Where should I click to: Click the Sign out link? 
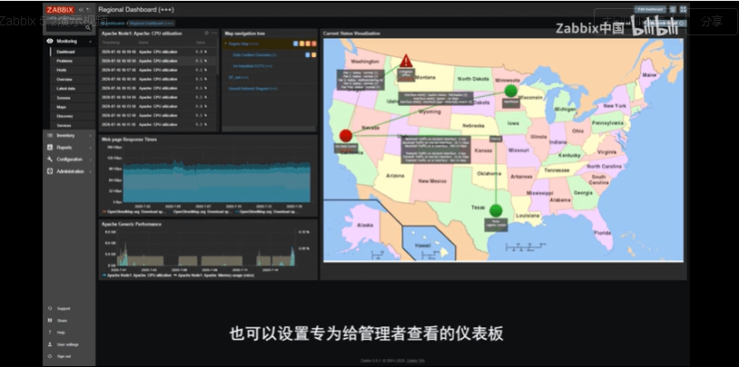pos(64,356)
